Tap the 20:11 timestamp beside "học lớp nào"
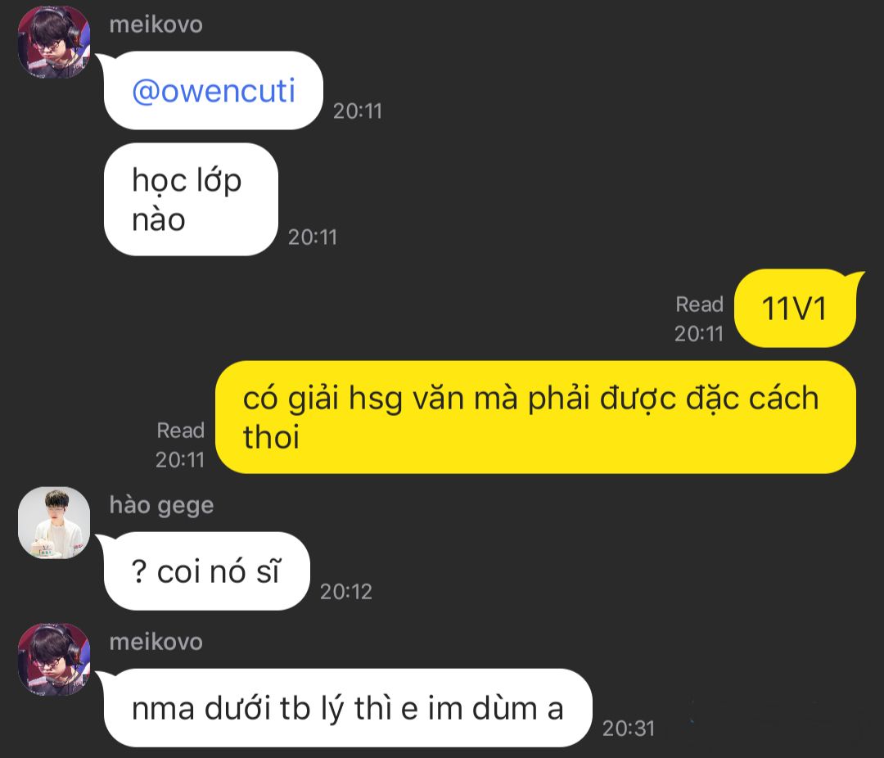The width and height of the screenshot is (884, 758). point(313,237)
